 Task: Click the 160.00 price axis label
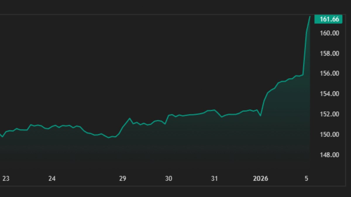click(329, 33)
